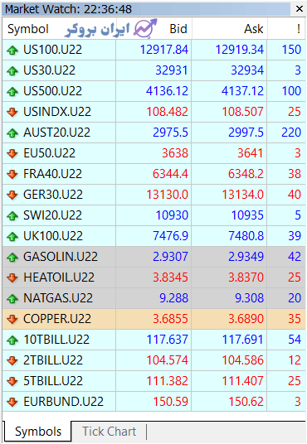Screen dimensions: 307x444
Task: Sort by the Symbol column header
Action: tap(28, 29)
